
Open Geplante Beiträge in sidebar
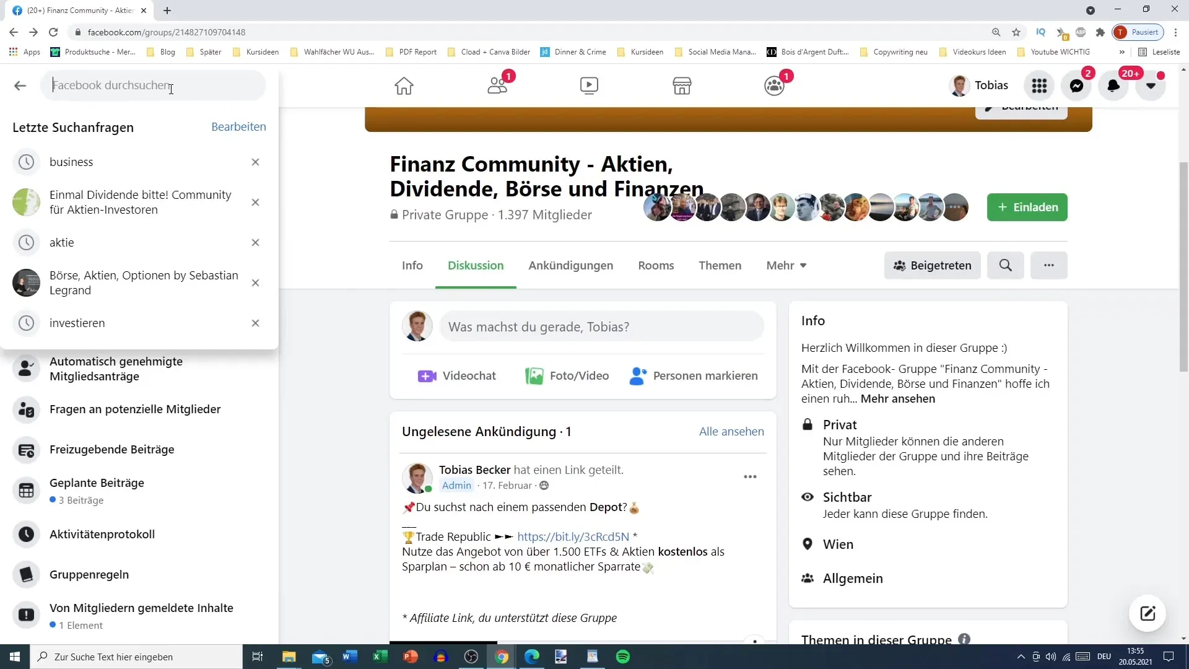(139, 491)
